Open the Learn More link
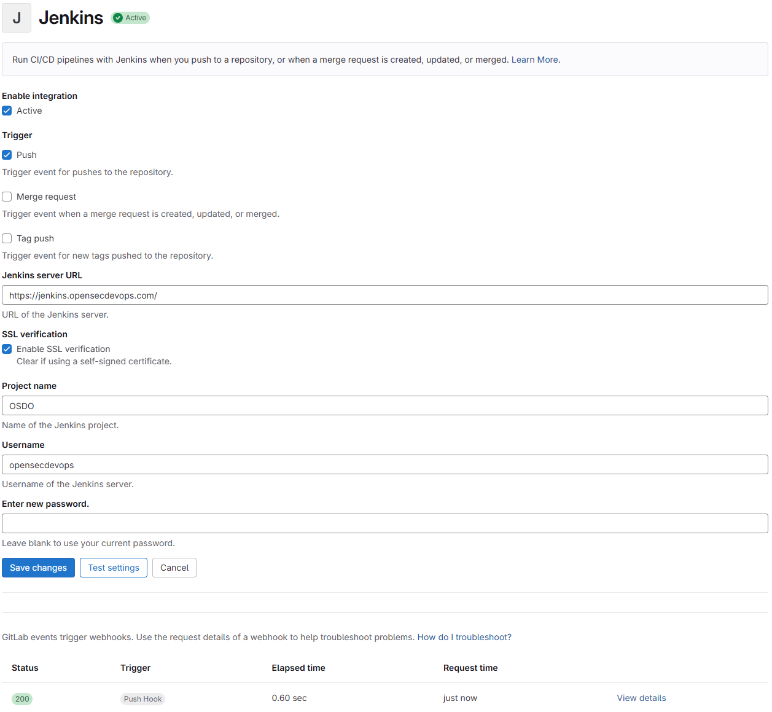The width and height of the screenshot is (772, 712). (534, 60)
